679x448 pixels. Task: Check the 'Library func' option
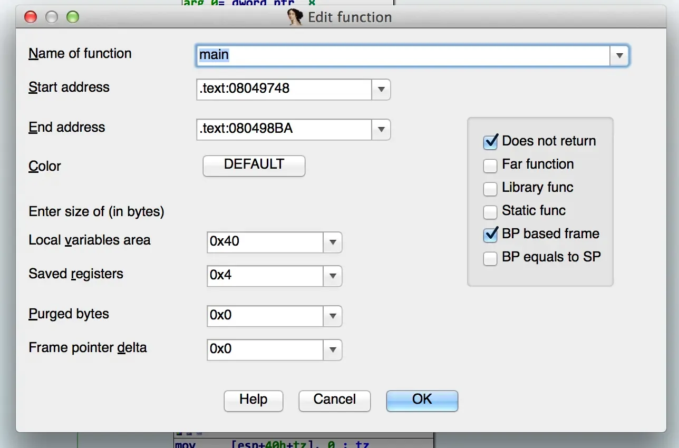pyautogui.click(x=490, y=188)
